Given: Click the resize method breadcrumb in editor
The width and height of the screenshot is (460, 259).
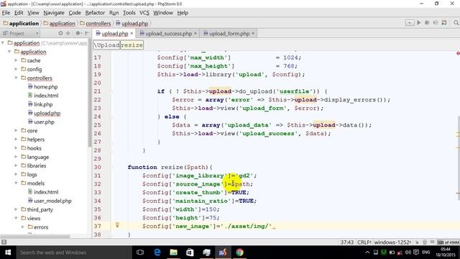Looking at the screenshot, I should pos(132,45).
